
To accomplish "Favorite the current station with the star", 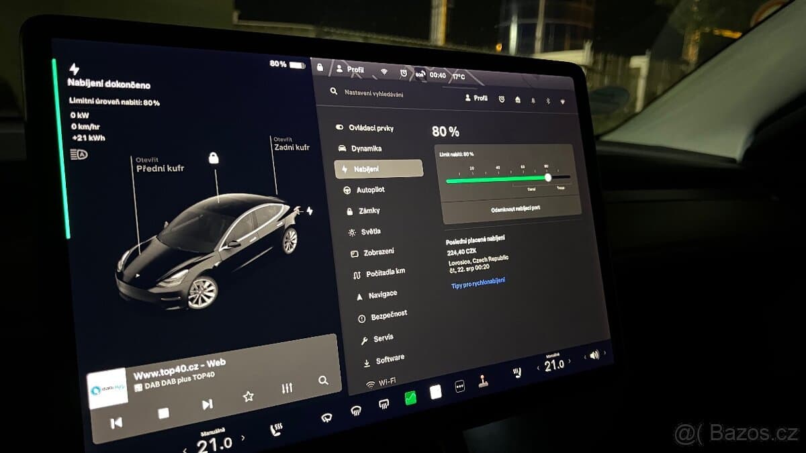I will (248, 397).
